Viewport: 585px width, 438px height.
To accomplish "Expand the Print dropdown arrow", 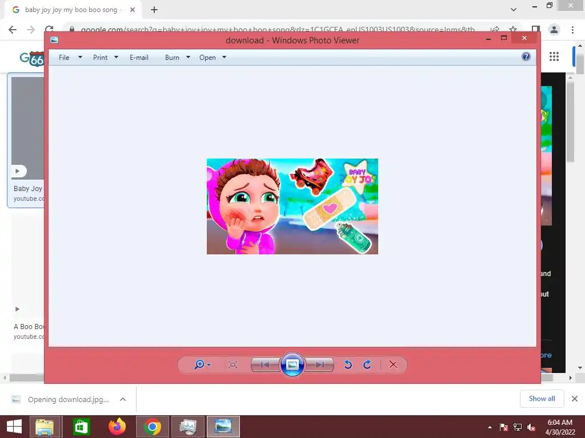I will [116, 58].
